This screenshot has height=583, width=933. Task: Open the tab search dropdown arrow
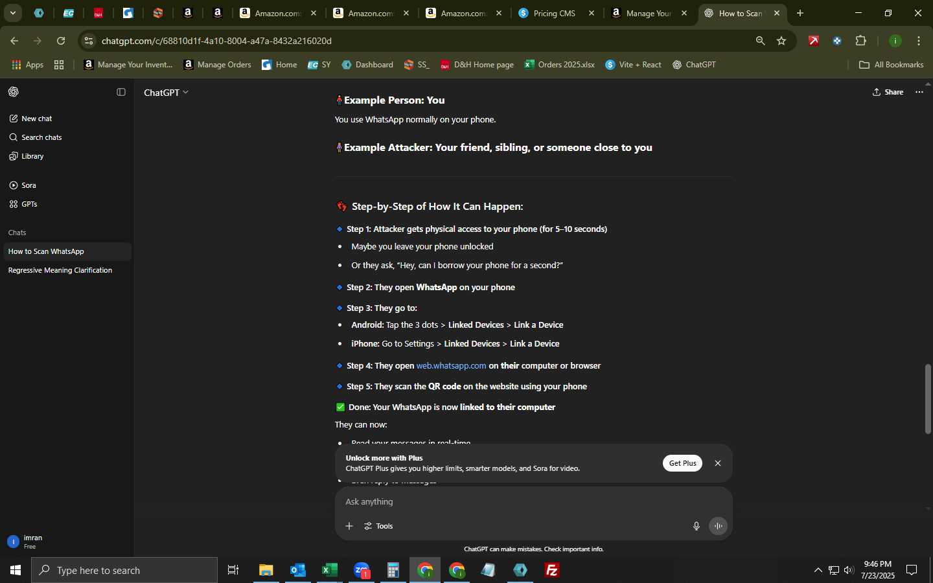12,13
